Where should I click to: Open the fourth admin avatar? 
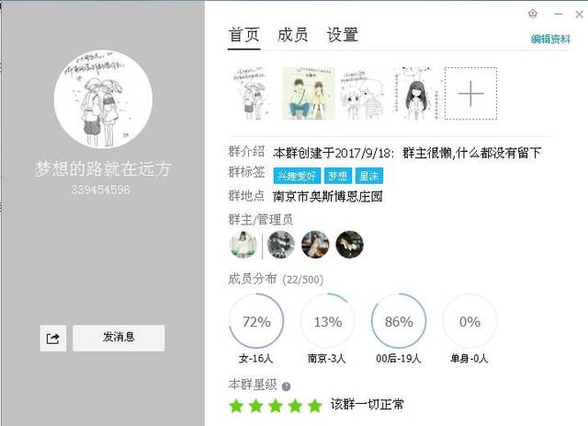pyautogui.click(x=349, y=245)
